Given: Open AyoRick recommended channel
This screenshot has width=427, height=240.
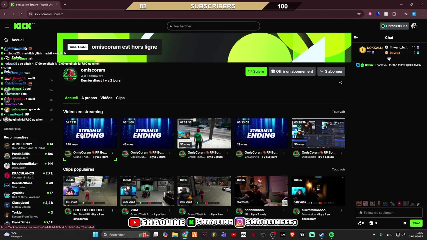Looking at the screenshot, I should [28, 195].
